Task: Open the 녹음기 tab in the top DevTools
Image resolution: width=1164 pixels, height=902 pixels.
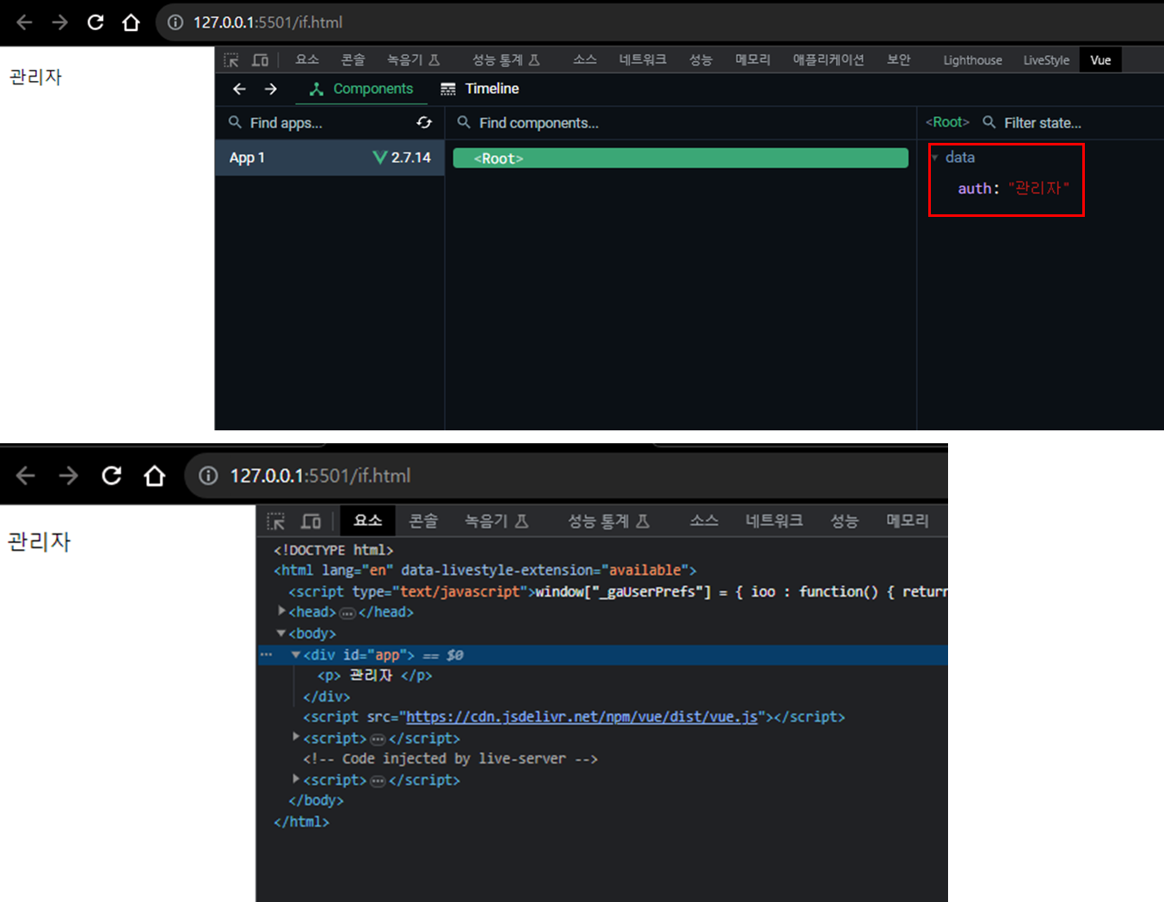Action: pos(413,59)
